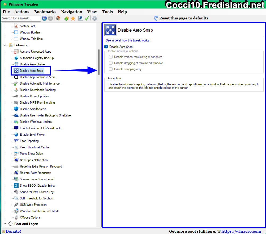Select Boot and Logon category label
The image size is (266, 234).
point(26,224)
